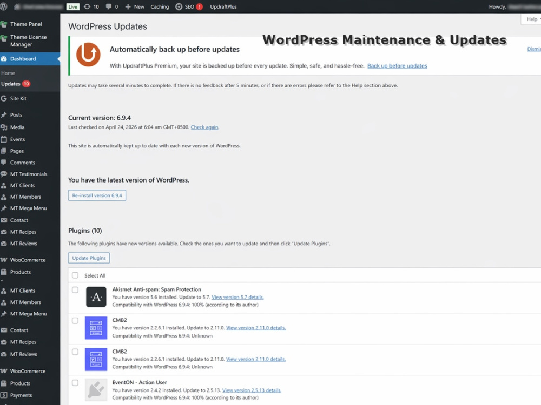Click the sidebar Comments bubble icon
541x405 pixels.
point(4,163)
